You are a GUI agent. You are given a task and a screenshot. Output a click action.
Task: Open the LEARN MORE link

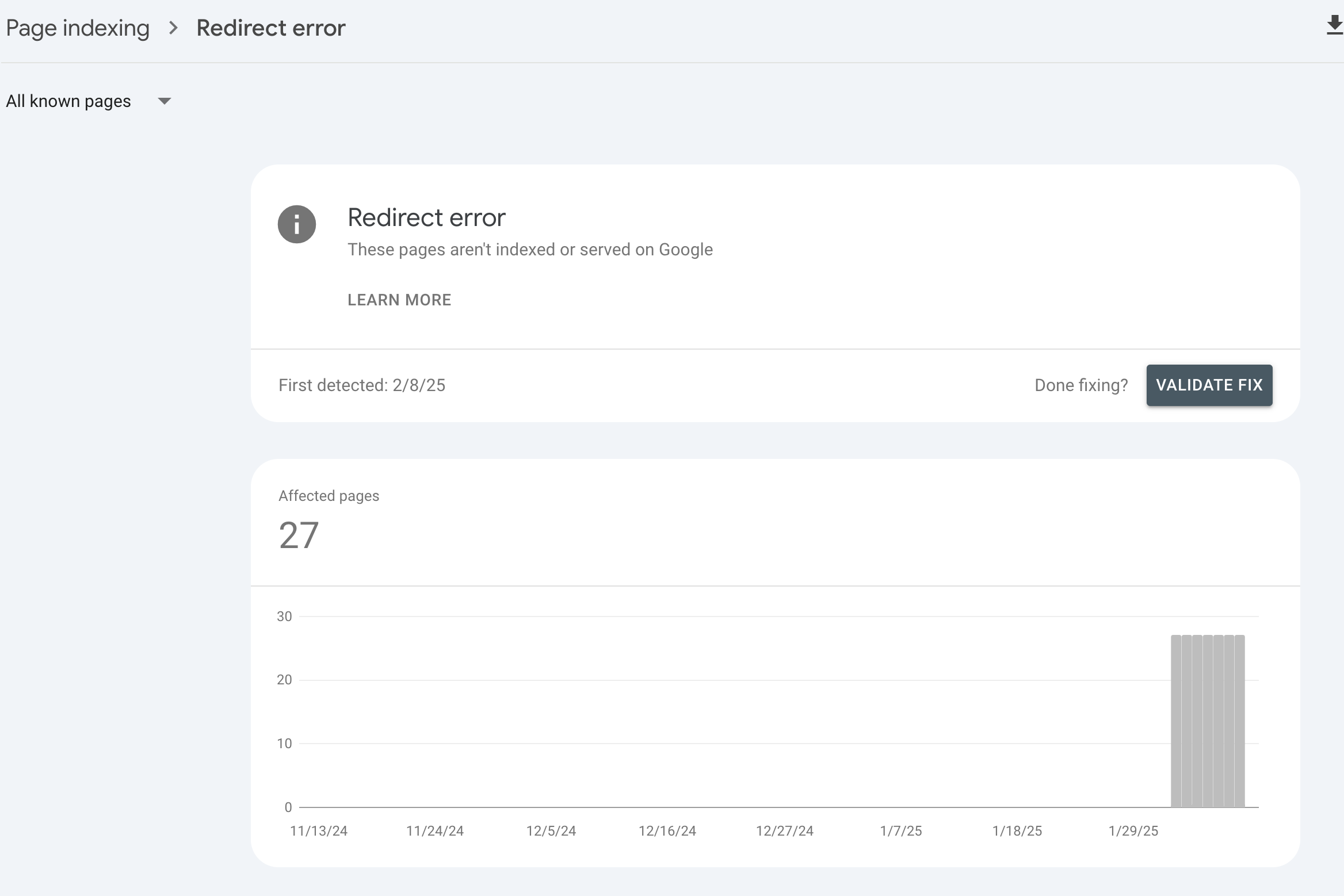coord(399,300)
